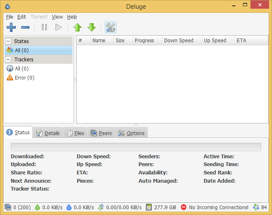The height and width of the screenshot is (215, 272).
Task: Sort by the Up Speed column header
Action: (219, 40)
